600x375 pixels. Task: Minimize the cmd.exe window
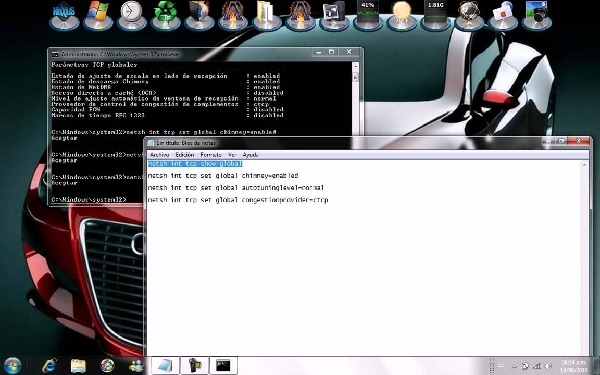point(318,52)
